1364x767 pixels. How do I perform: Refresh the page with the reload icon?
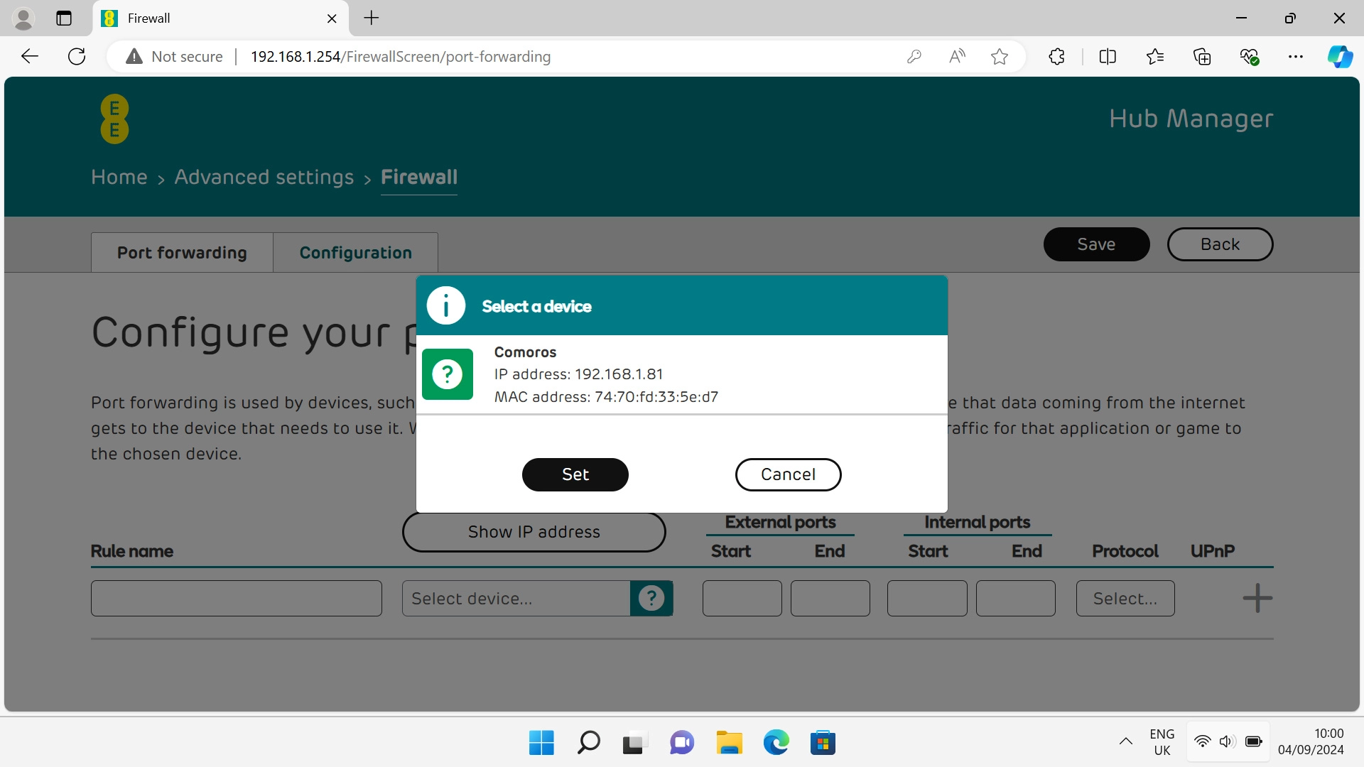(76, 57)
